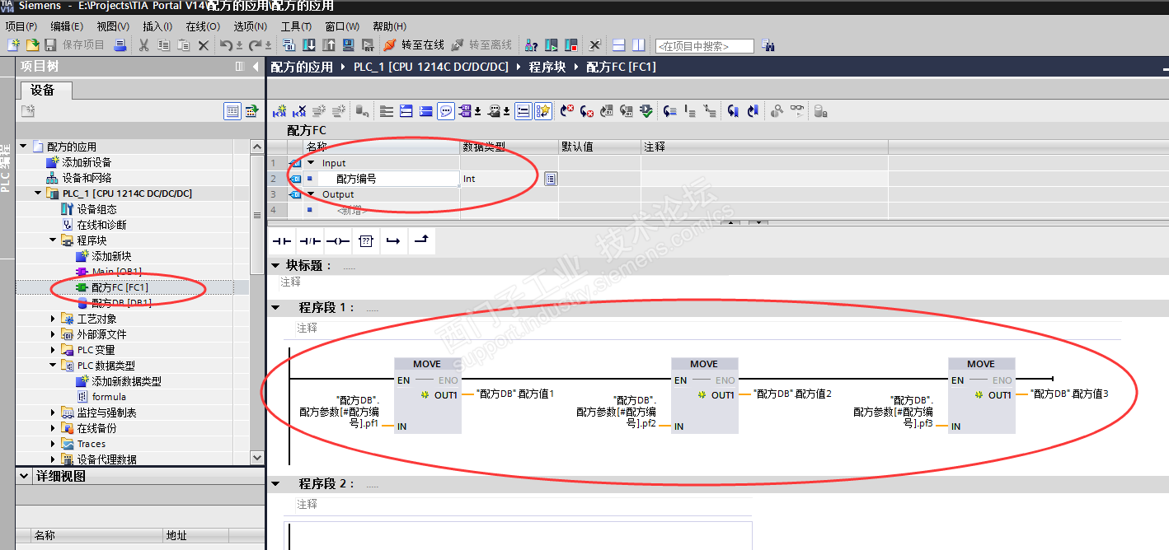
Task: Click the undo arrow icon
Action: click(226, 44)
